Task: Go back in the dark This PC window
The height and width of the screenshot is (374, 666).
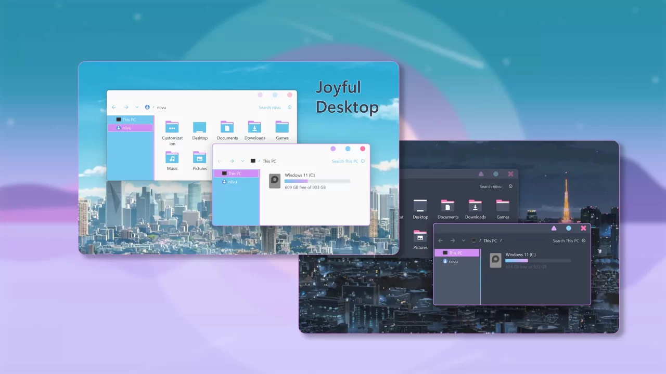Action: pos(441,241)
